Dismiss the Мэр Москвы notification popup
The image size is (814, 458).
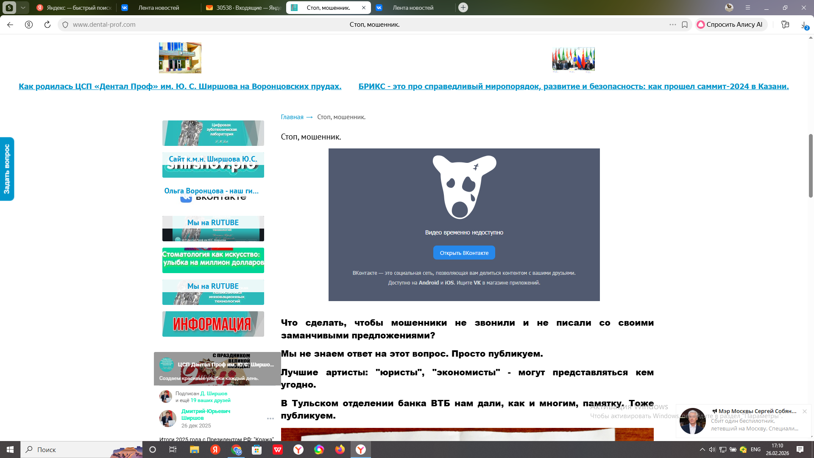point(804,411)
